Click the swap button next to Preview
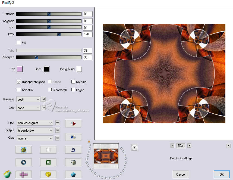 [x=43, y=99]
